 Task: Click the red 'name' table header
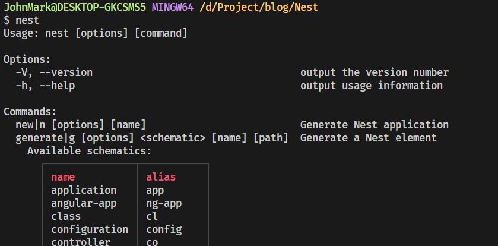coord(63,177)
